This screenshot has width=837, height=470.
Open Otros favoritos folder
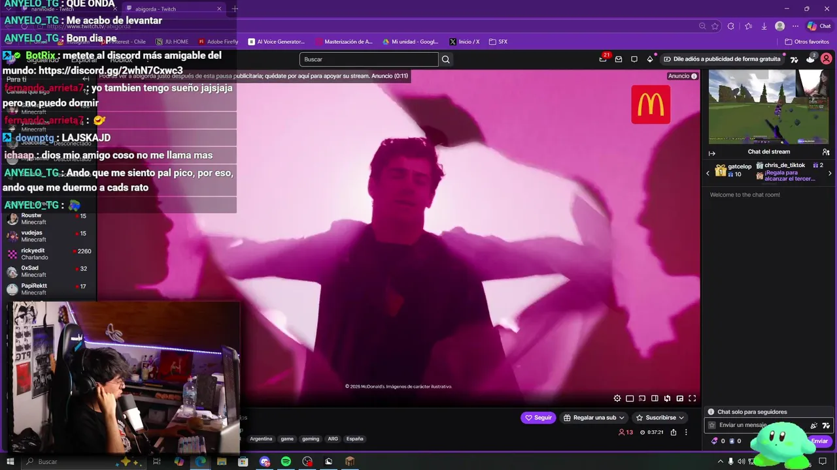point(806,42)
